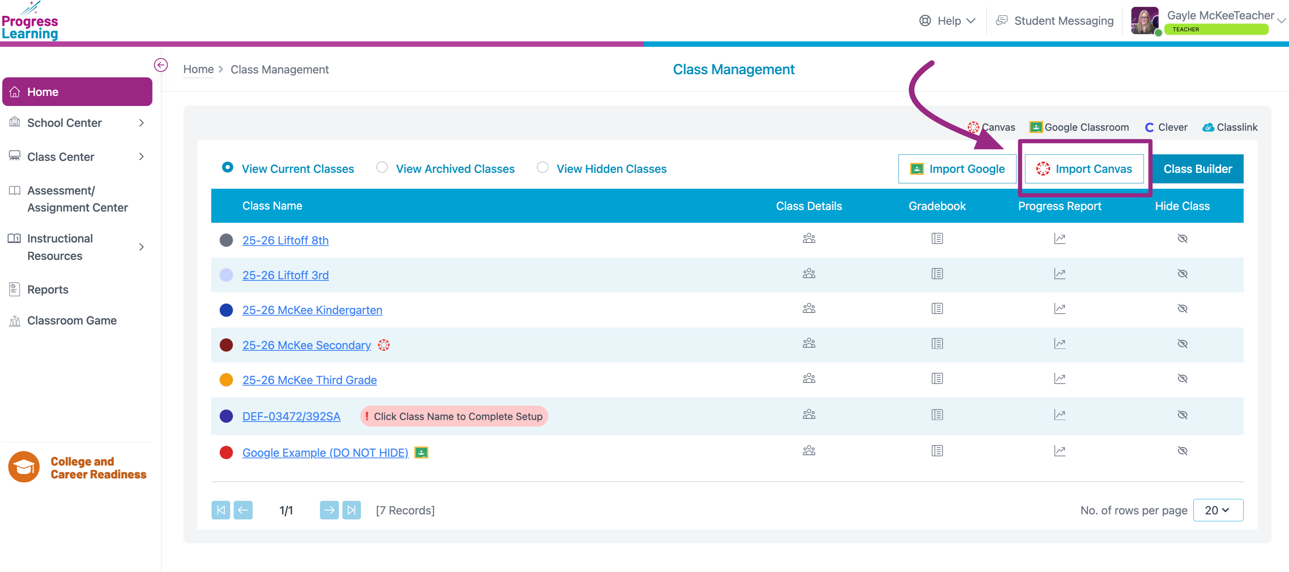1289x572 pixels.
Task: Open gradebook for DEF-03472/392SA
Action: [937, 415]
